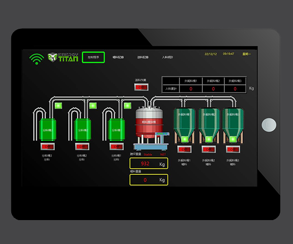
Task: Switch to the 入料統計 tab
Action: click(x=167, y=57)
